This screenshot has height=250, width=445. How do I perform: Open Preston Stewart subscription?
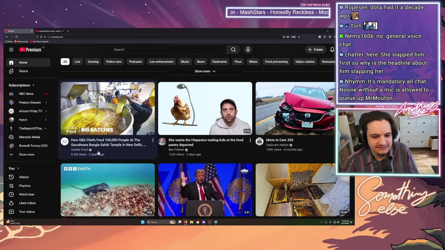click(28, 102)
